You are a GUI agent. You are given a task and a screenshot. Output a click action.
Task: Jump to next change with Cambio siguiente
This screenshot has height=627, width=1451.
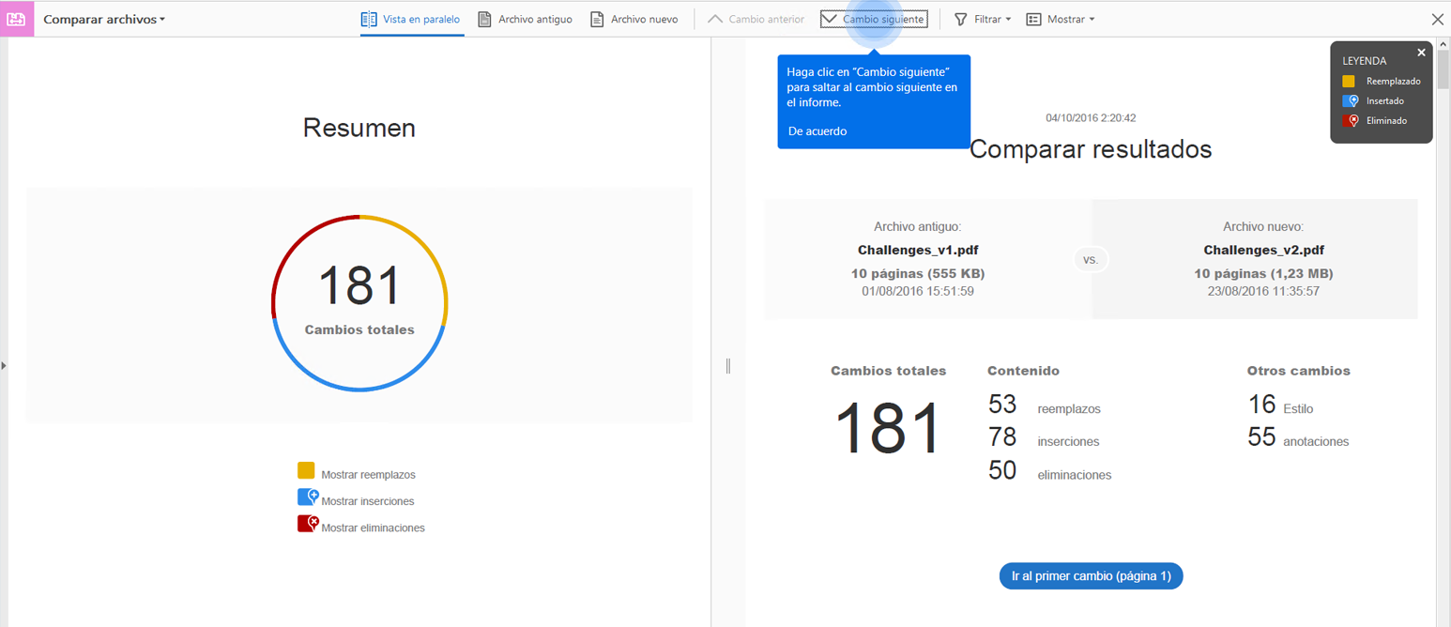pyautogui.click(x=874, y=19)
